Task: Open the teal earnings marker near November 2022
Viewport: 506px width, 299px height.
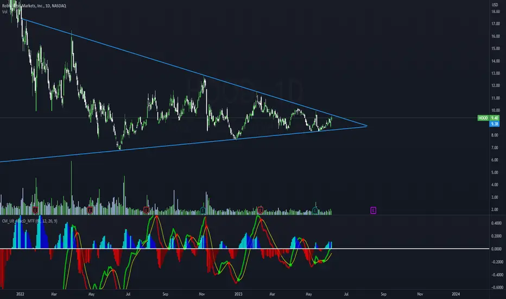Action: pos(203,210)
